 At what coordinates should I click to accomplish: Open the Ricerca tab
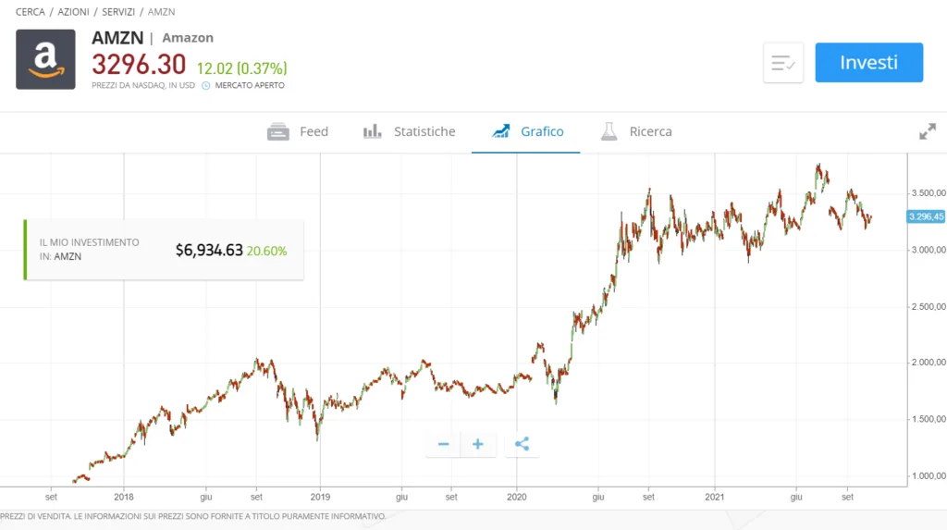click(636, 131)
